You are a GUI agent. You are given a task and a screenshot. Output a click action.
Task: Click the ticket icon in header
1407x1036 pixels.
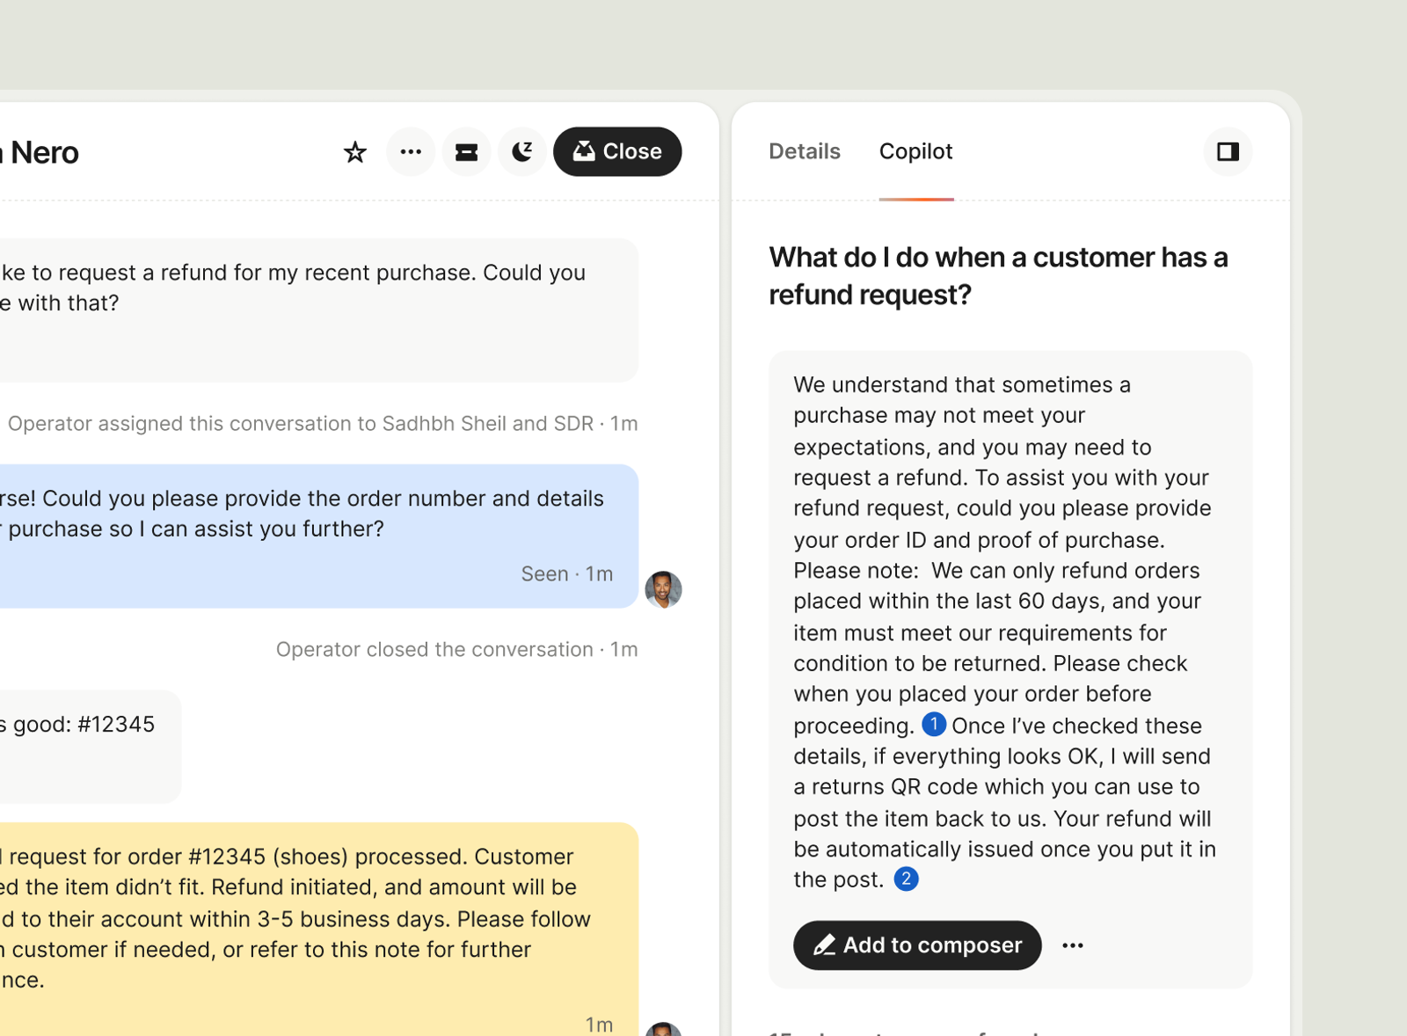pyautogui.click(x=466, y=151)
